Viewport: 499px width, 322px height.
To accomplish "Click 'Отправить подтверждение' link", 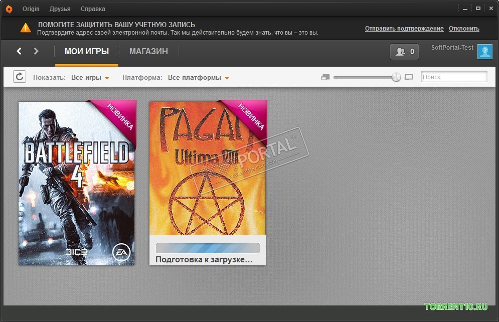I will click(404, 28).
